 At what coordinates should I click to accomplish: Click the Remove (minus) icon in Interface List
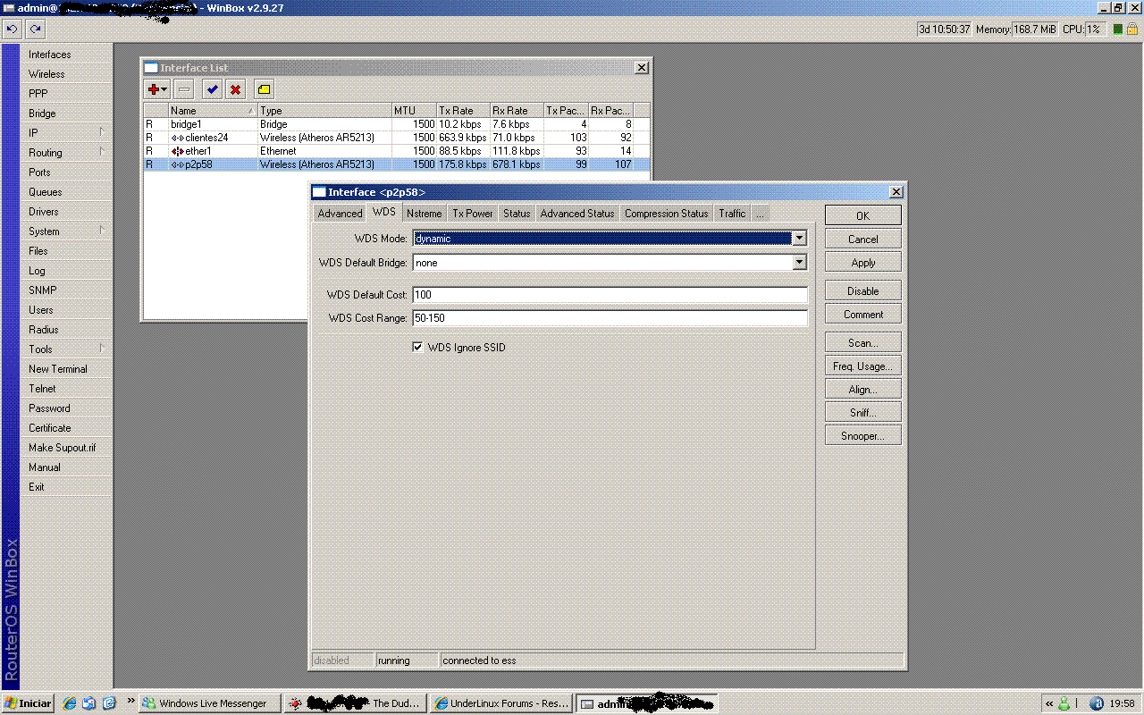[183, 89]
